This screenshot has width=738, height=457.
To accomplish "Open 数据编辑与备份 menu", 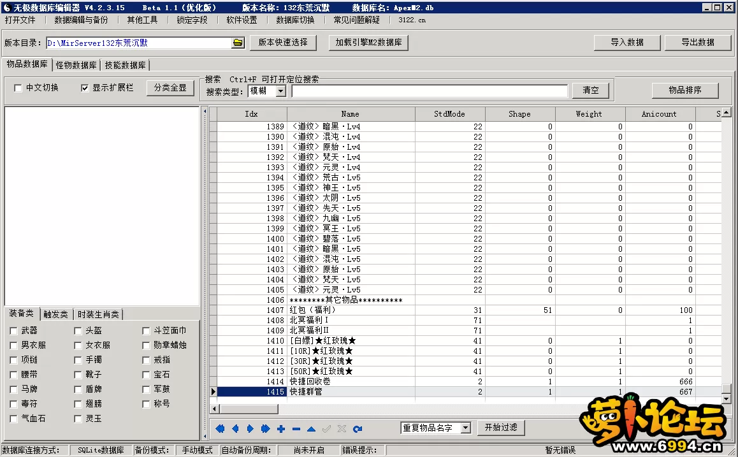I will click(x=81, y=20).
